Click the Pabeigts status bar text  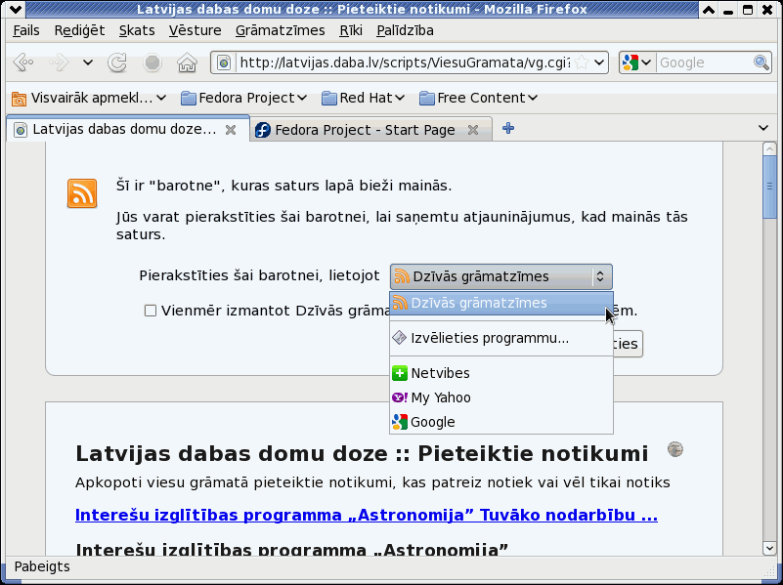[42, 566]
